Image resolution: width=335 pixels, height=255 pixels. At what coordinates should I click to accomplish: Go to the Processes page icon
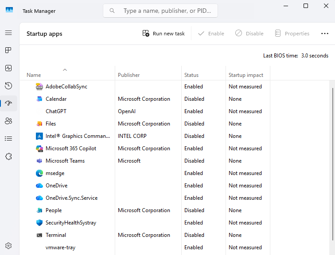point(8,50)
